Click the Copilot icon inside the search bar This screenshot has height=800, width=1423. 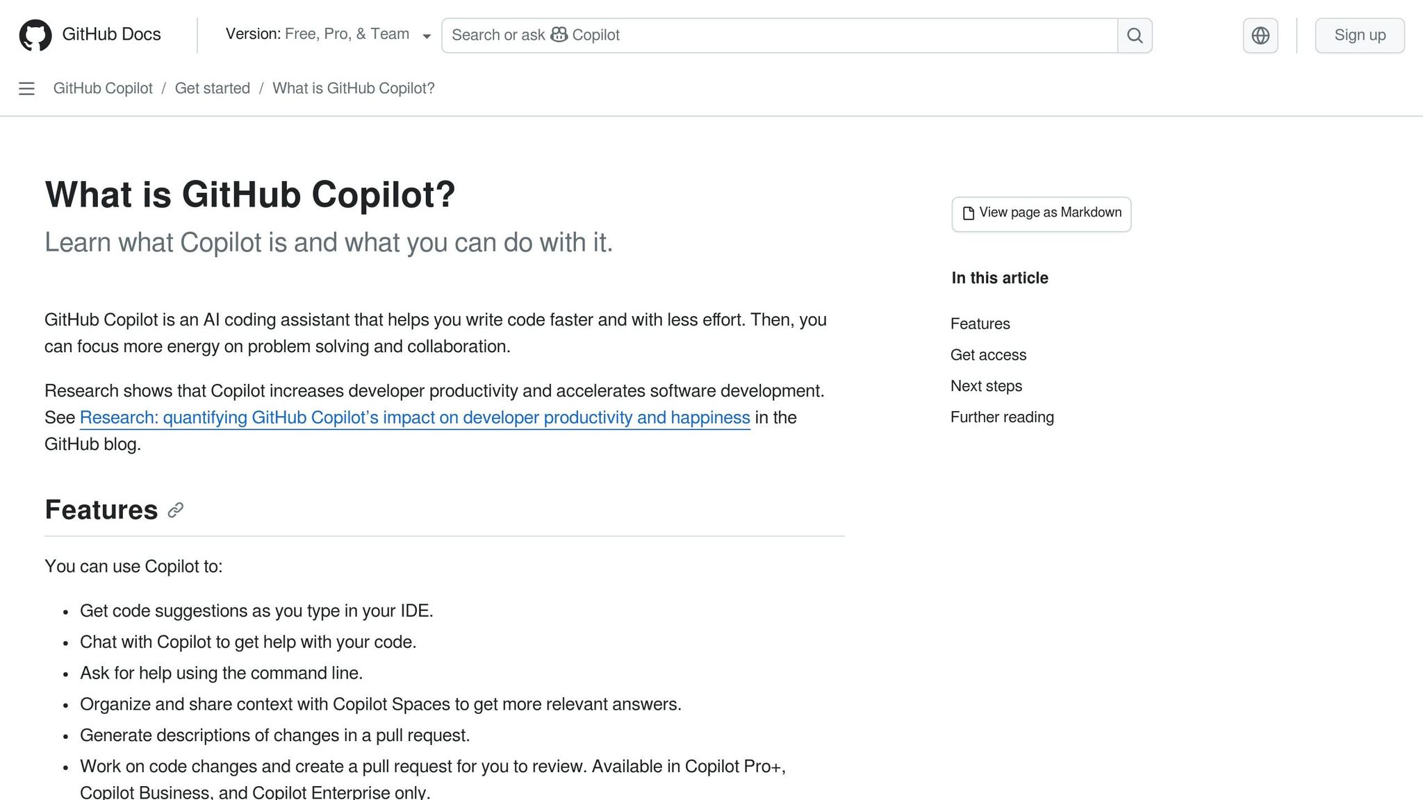559,34
